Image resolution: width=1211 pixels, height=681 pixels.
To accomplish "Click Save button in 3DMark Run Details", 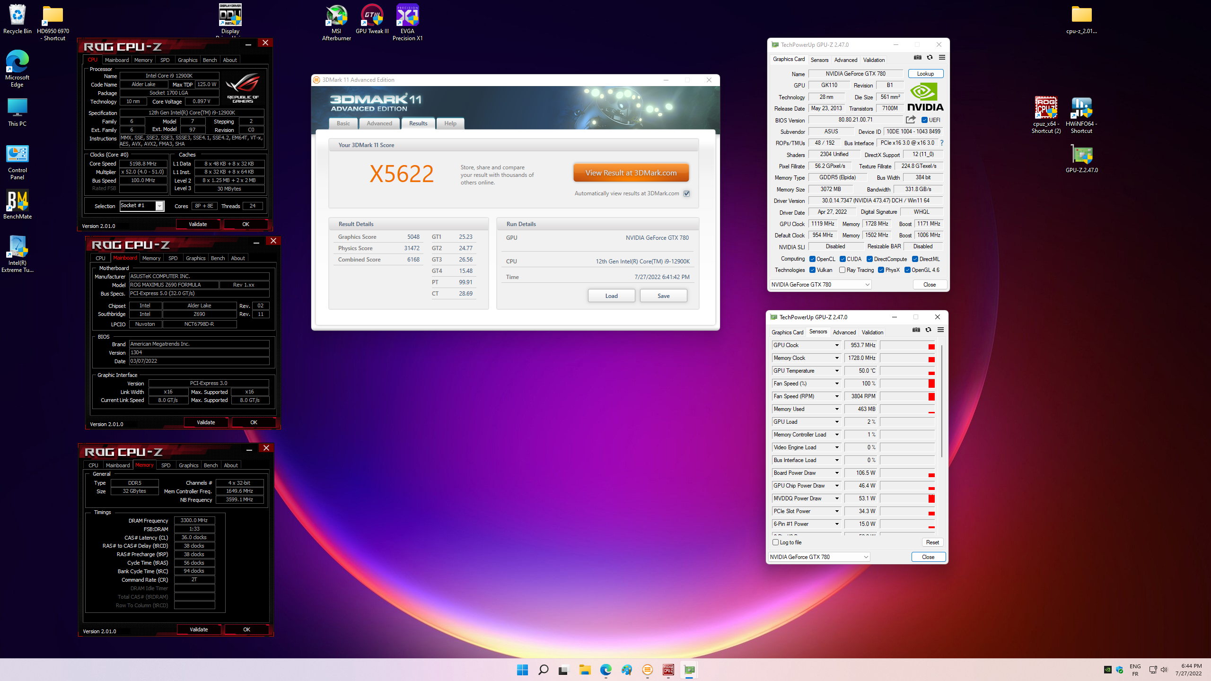I will pyautogui.click(x=663, y=296).
